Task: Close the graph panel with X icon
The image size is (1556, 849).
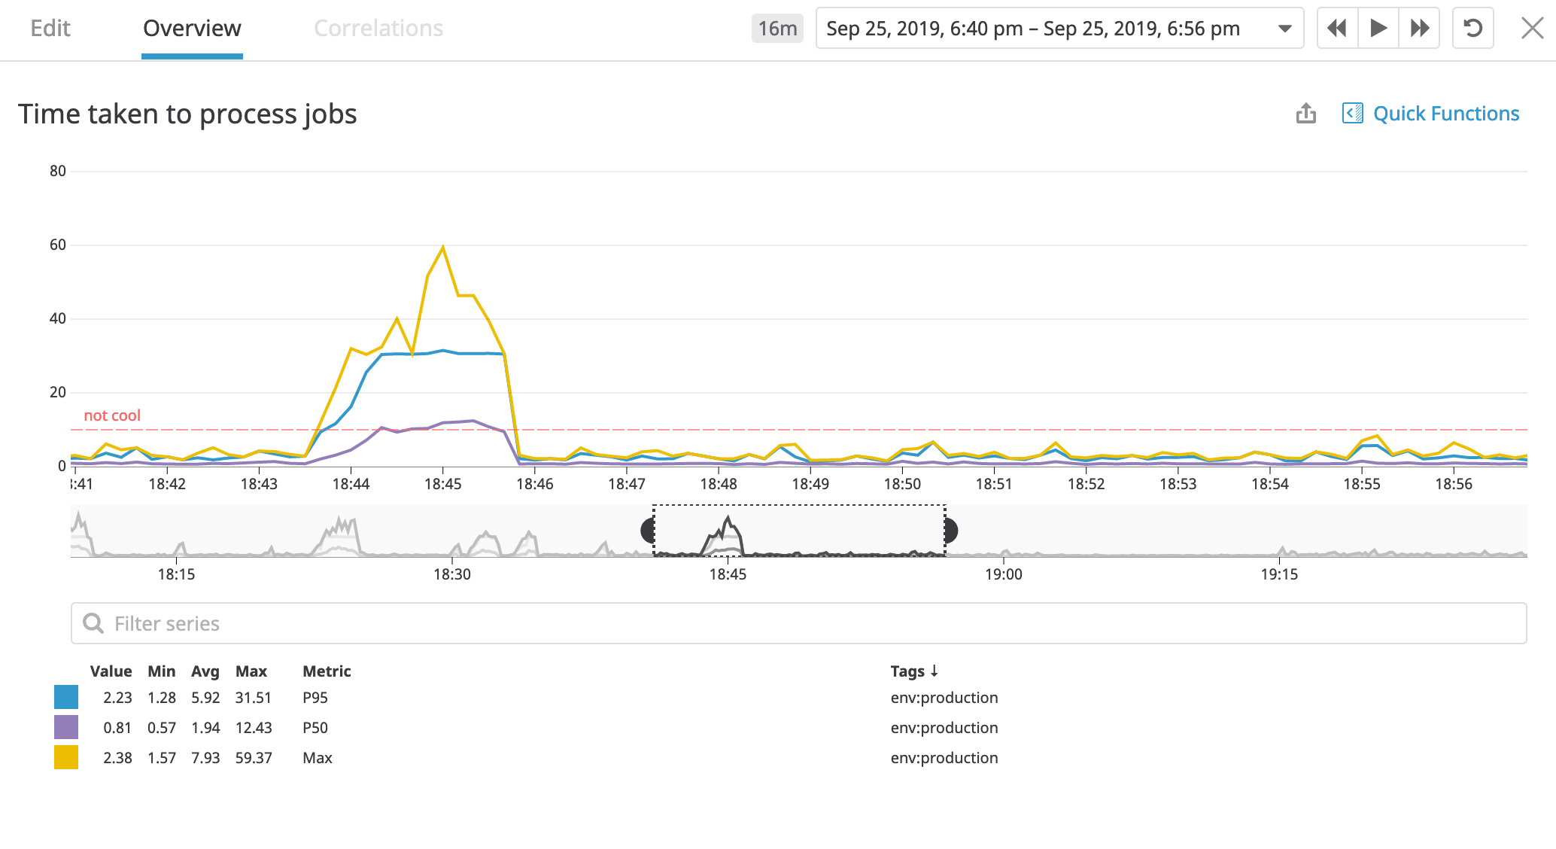Action: pos(1532,29)
